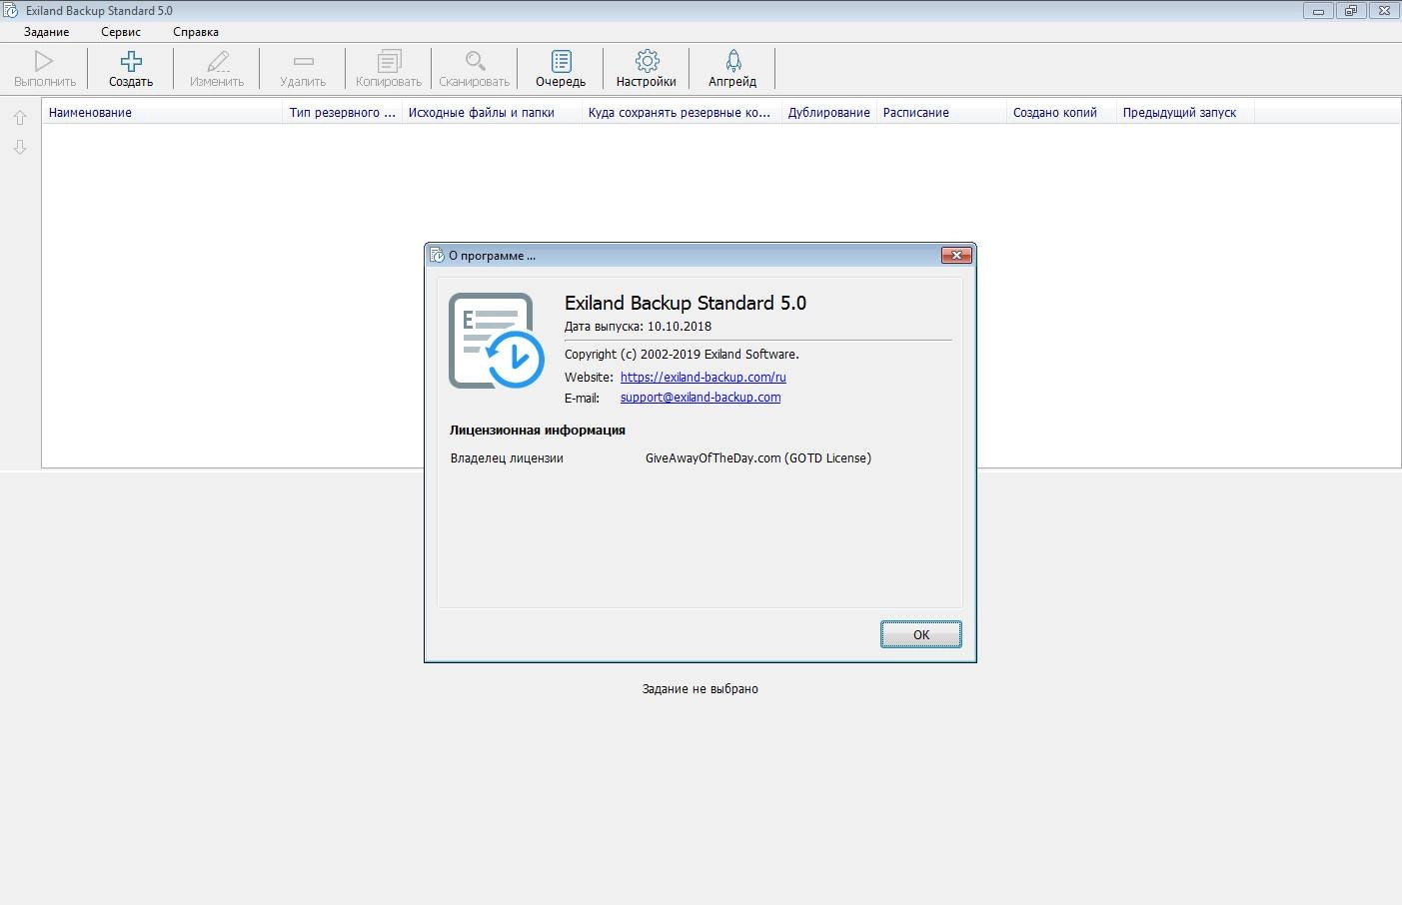Click the Апгрейд rocket icon
The width and height of the screenshot is (1402, 905).
coord(732,61)
